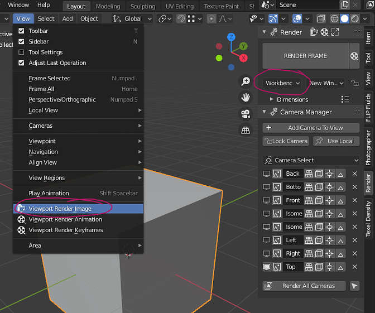Image resolution: width=375 pixels, height=313 pixels.
Task: Open the Texel Density sidebar tab
Action: [368, 219]
